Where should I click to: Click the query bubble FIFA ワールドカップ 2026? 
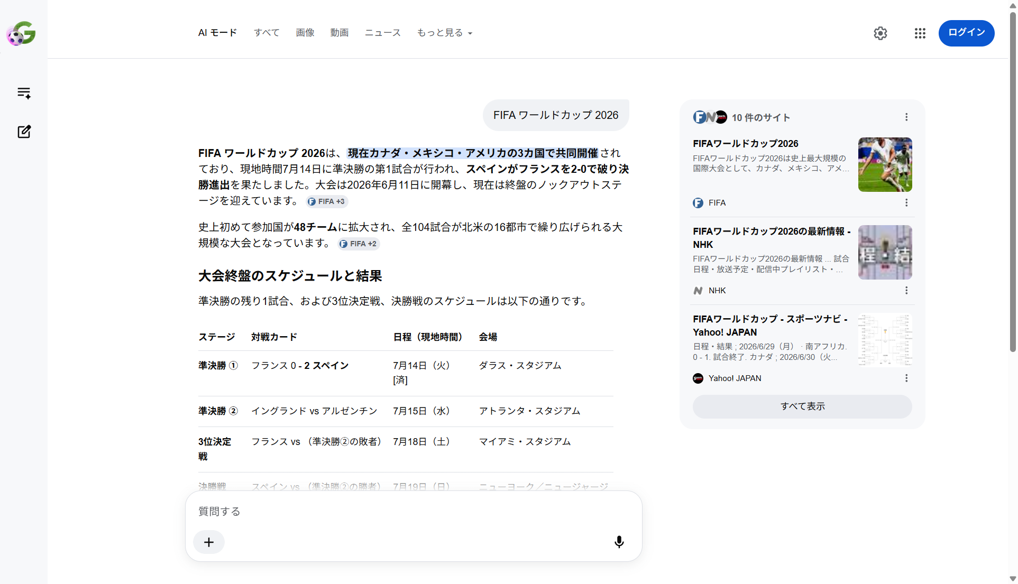556,115
